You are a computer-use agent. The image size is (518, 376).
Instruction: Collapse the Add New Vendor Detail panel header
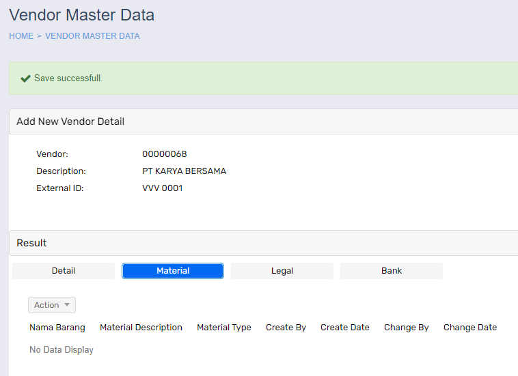70,121
